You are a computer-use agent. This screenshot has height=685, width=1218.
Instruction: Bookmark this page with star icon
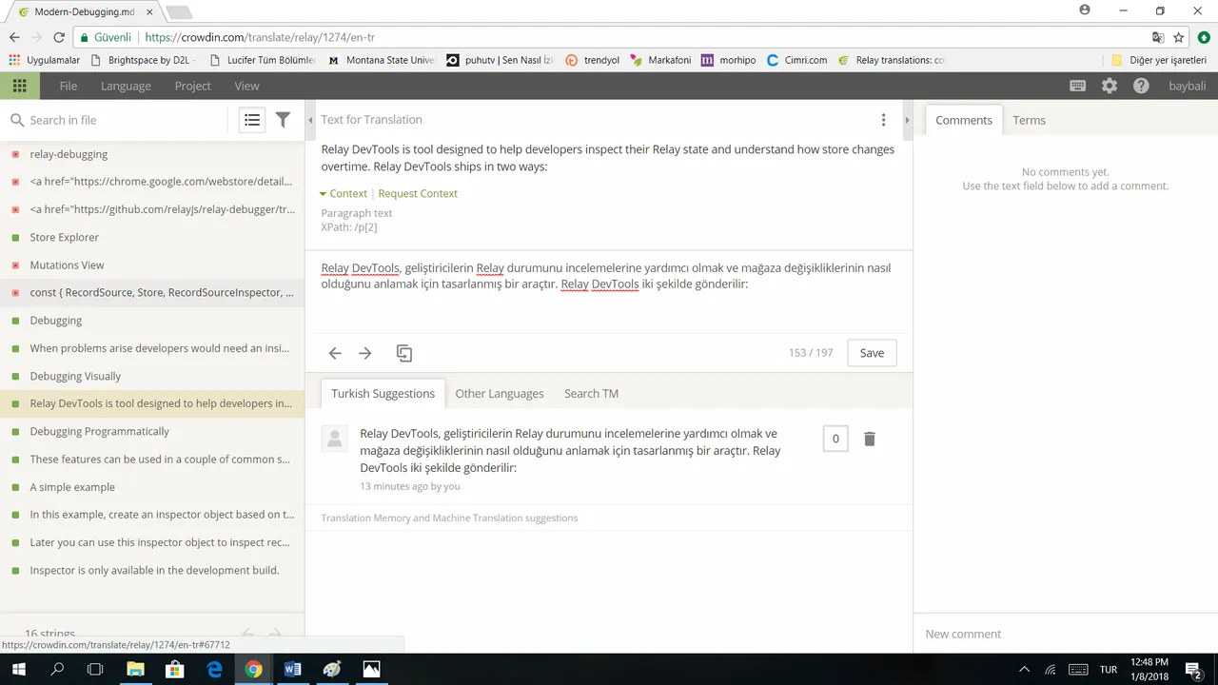coord(1179,37)
